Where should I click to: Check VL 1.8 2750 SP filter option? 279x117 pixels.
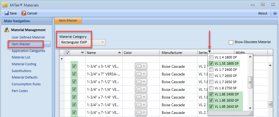pyautogui.click(x=211, y=88)
